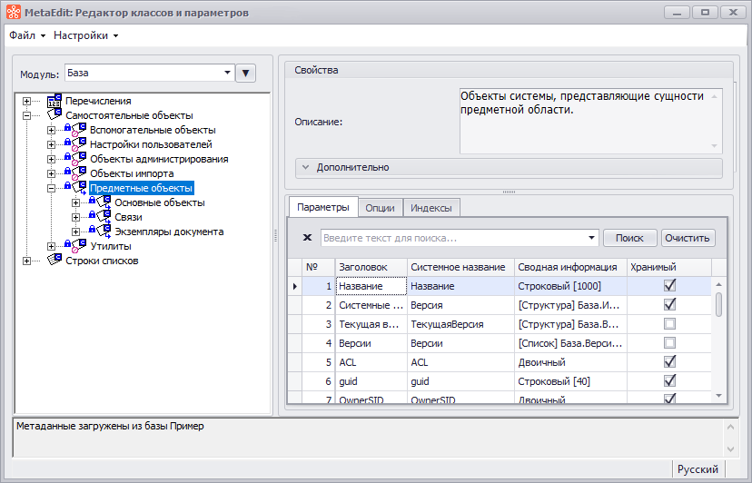Expand the Дополнительно section

point(305,167)
